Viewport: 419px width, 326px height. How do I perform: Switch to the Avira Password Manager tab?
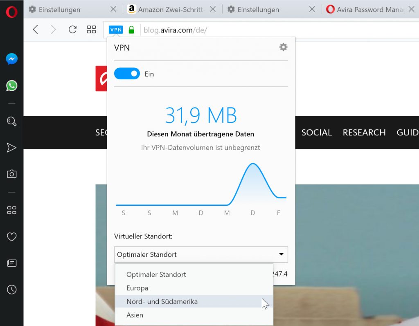370,10
